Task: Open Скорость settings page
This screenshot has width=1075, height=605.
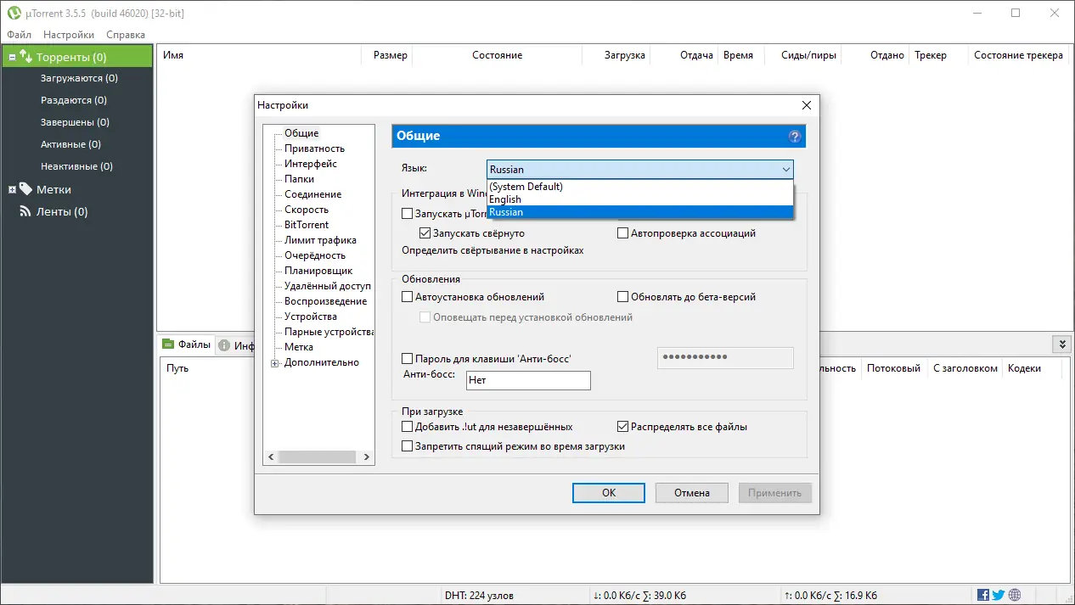Action: coord(307,210)
